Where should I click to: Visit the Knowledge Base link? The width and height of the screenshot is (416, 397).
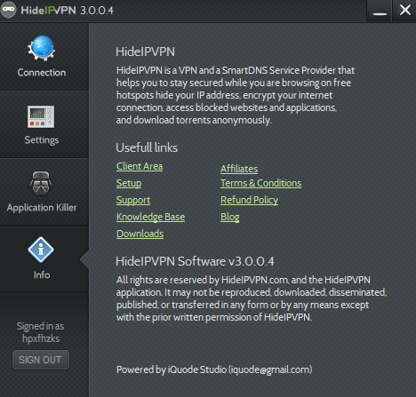click(x=150, y=217)
